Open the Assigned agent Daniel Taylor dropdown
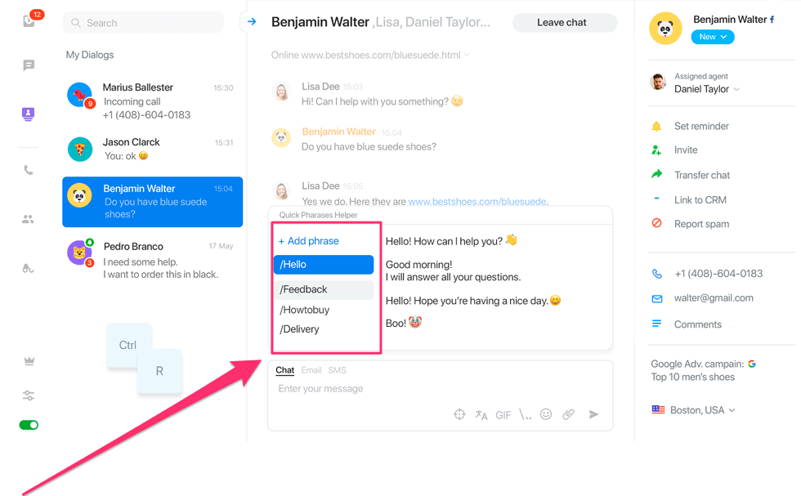The height and width of the screenshot is (496, 801). tap(707, 89)
